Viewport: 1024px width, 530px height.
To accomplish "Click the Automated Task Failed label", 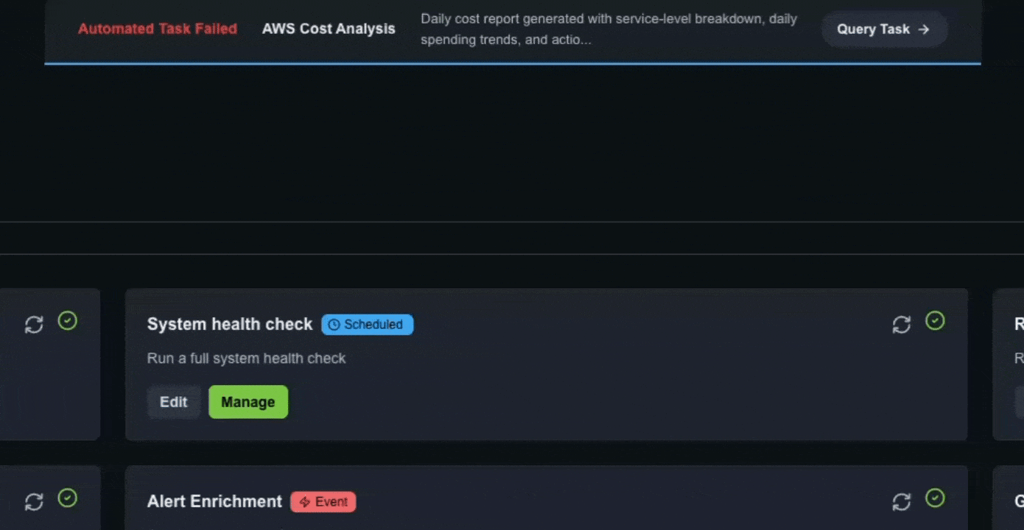I will [157, 29].
